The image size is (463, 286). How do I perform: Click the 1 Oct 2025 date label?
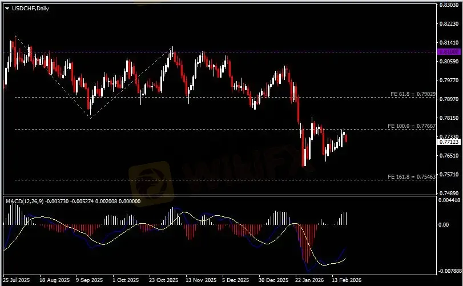coord(126,281)
